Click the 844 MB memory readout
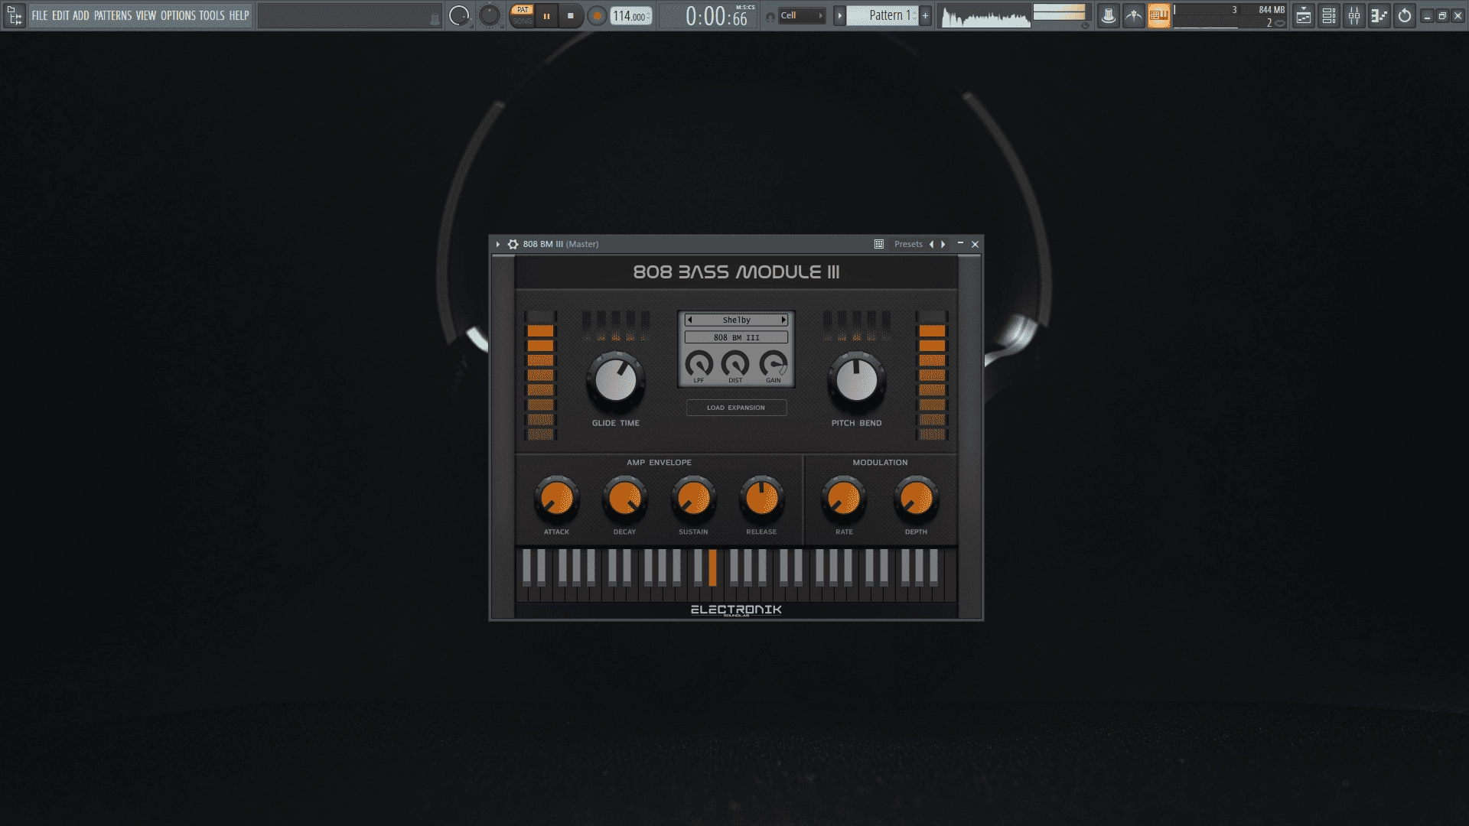 (x=1272, y=10)
